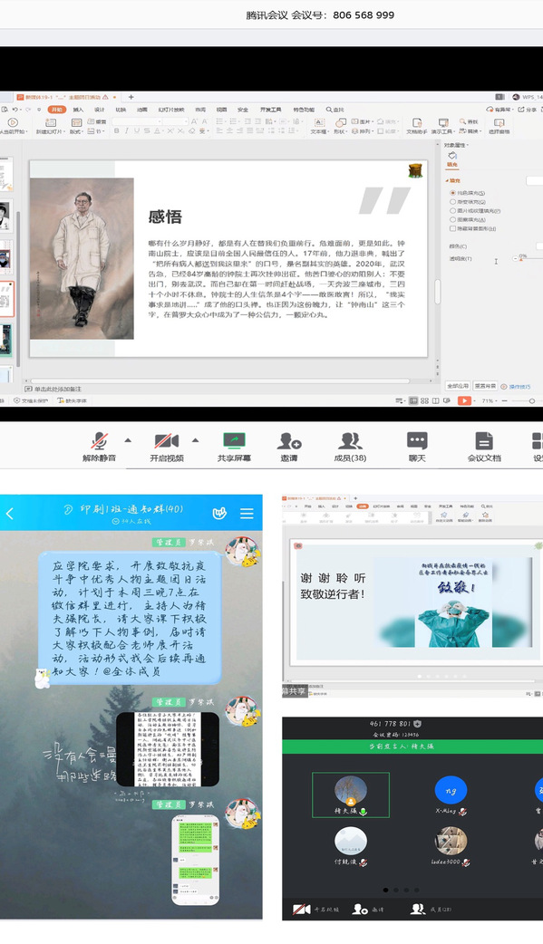The height and width of the screenshot is (944, 543).
Task: Open 会议文档 meeting documents
Action: pos(484,447)
